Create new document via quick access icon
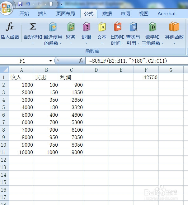This screenshot has height=205, width=188. coord(51,4)
